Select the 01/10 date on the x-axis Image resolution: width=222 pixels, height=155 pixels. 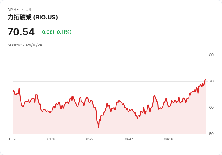pyautogui.click(x=52, y=139)
